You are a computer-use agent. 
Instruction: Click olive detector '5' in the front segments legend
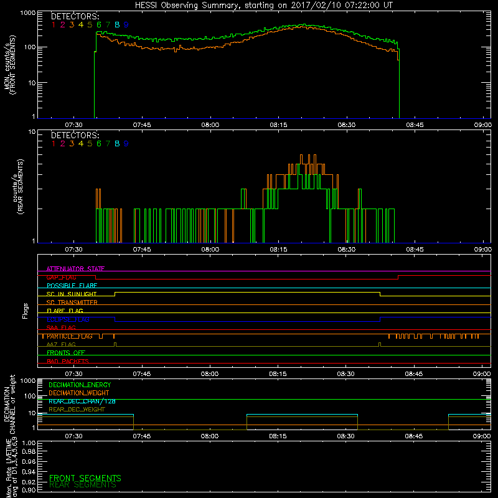pos(90,25)
